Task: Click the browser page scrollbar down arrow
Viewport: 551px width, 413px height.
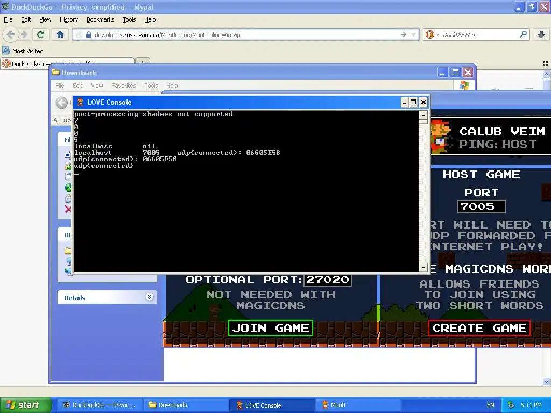Action: coord(547,381)
